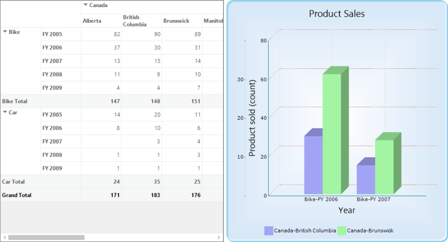
Task: Click the Car FY 2007 row header
Action: 61,142
